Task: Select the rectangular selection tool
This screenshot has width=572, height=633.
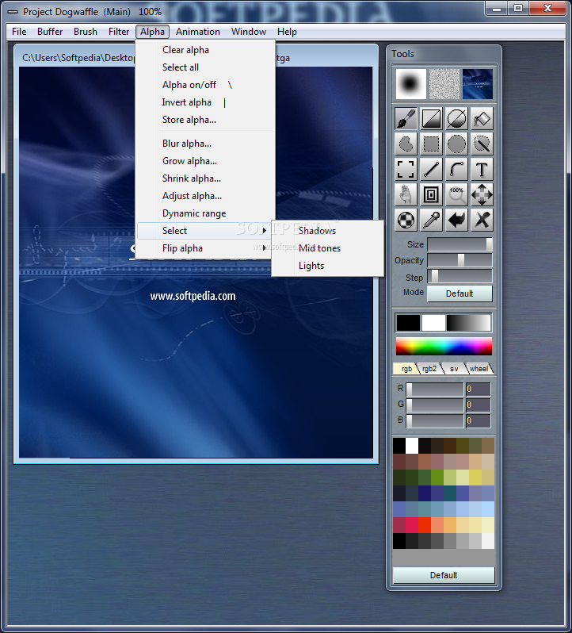Action: coord(431,144)
